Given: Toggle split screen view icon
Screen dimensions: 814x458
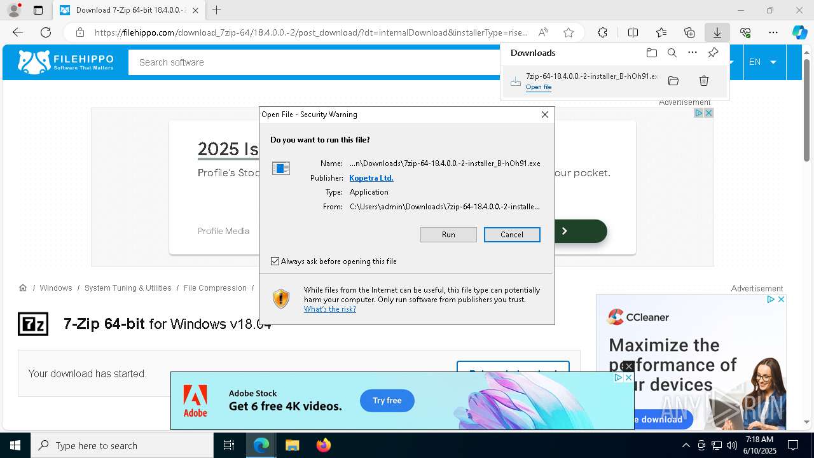Looking at the screenshot, I should coord(633,32).
